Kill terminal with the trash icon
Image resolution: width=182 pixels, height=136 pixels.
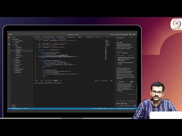pyautogui.click(x=106, y=81)
